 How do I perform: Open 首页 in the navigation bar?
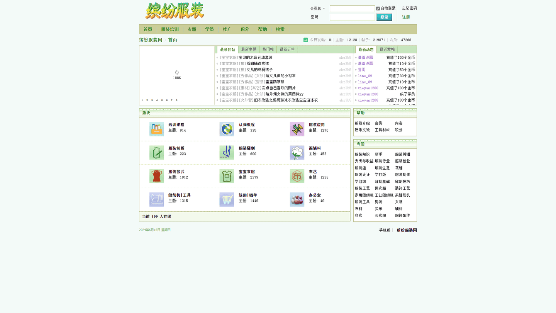coord(148,29)
